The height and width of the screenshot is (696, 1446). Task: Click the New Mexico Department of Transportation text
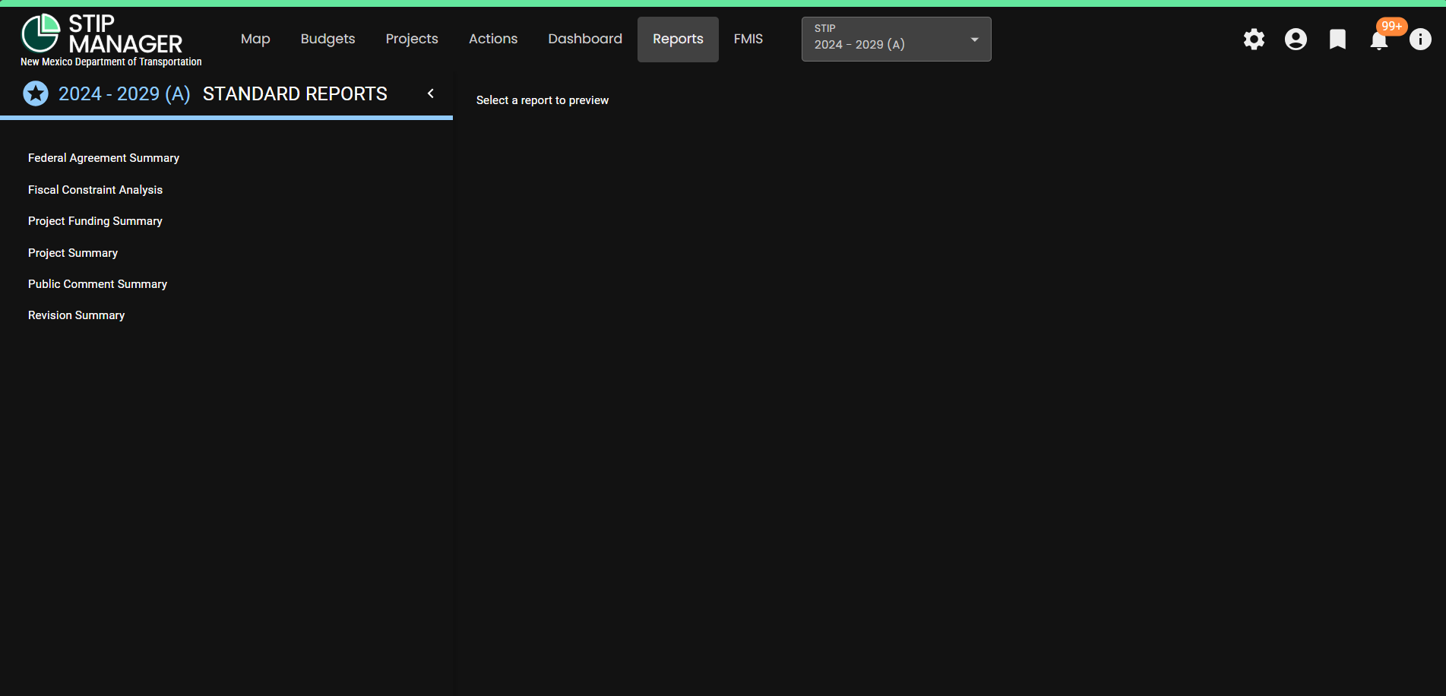tap(111, 62)
